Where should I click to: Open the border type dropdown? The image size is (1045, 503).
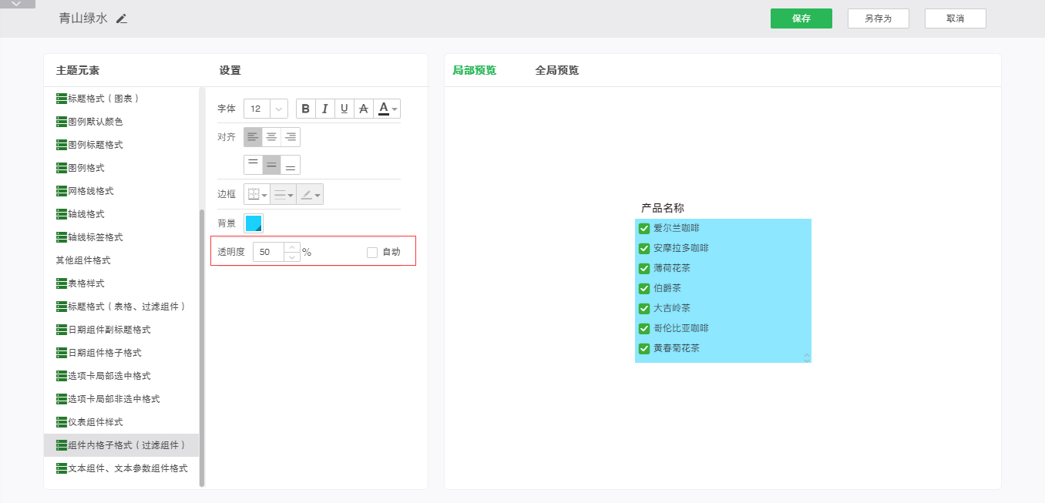pos(257,194)
